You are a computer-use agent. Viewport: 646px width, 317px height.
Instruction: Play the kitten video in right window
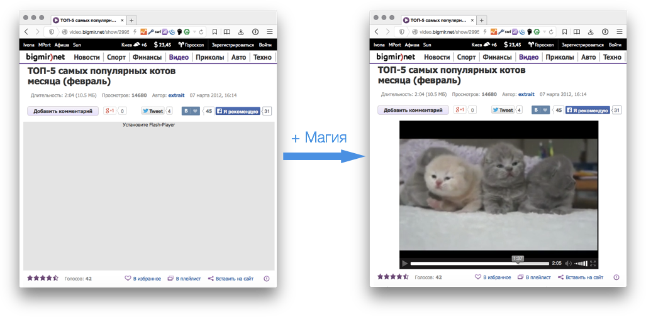(404, 263)
